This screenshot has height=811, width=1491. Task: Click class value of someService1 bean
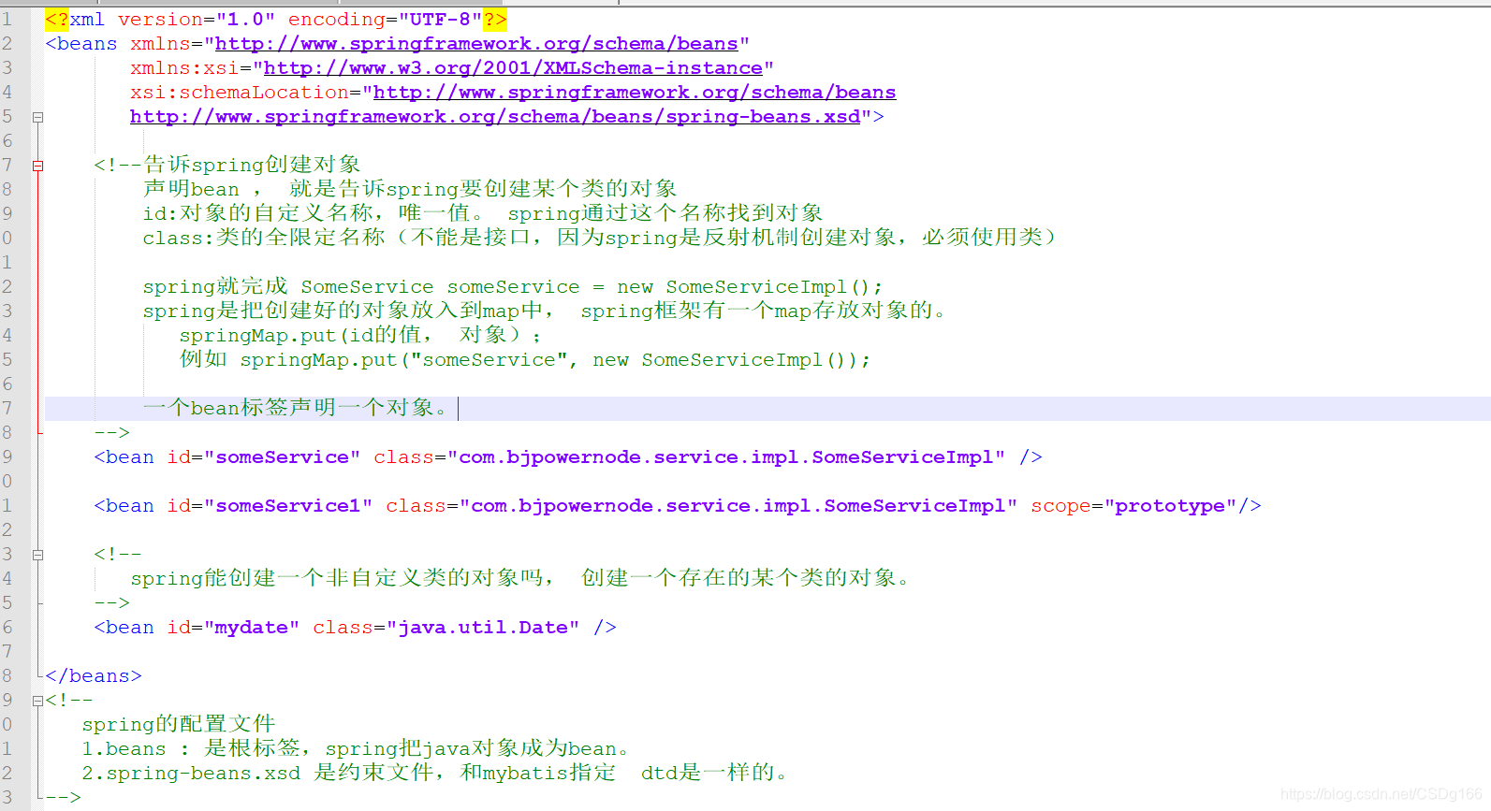[738, 506]
